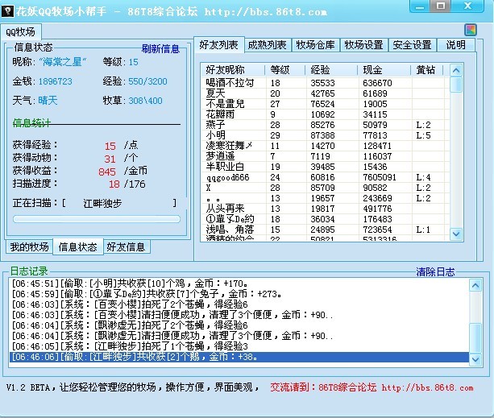This screenshot has width=494, height=418.
Task: Click the currently scanning name 江畔独步
Action: coord(102,203)
